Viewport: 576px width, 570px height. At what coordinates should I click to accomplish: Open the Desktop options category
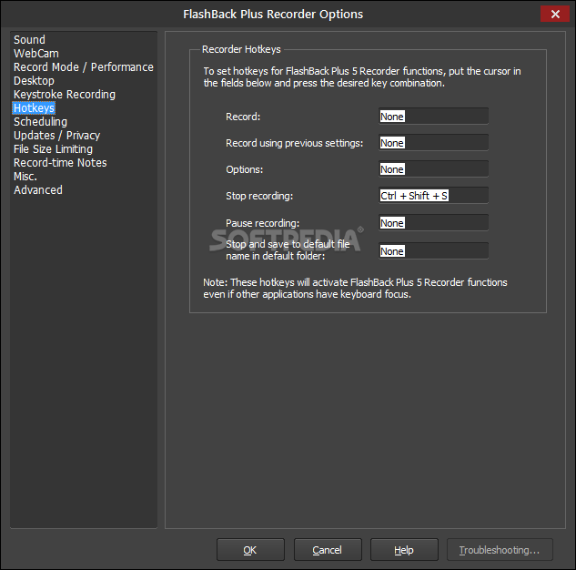tap(34, 80)
